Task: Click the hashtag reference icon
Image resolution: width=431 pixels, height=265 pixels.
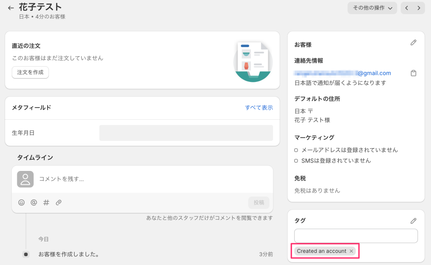Action: tap(46, 202)
